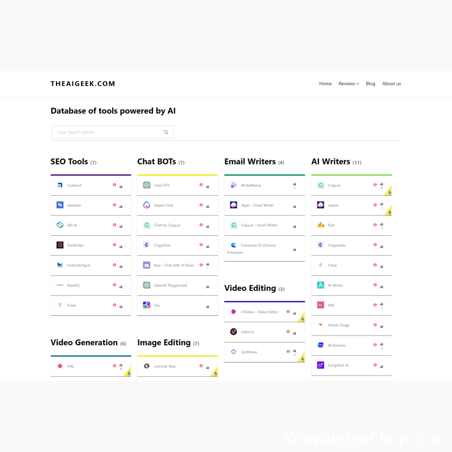The height and width of the screenshot is (452, 452).
Task: Click the THEAIGEEK.COM site logo
Action: pyautogui.click(x=83, y=84)
